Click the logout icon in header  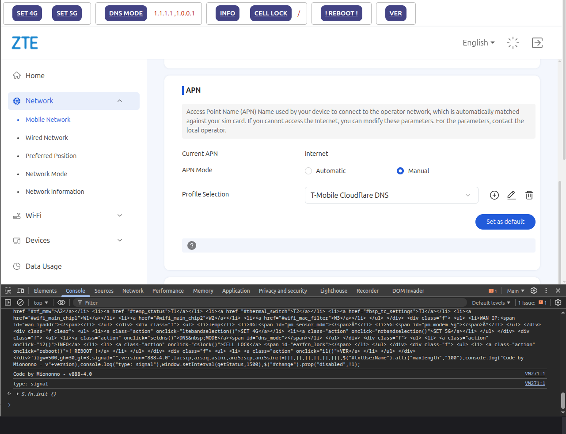click(537, 43)
